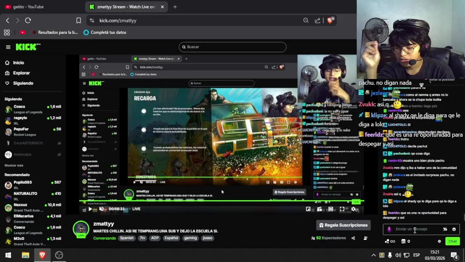Open the Windows notification center
Screen dimensions: 465x262
[x=454, y=255]
